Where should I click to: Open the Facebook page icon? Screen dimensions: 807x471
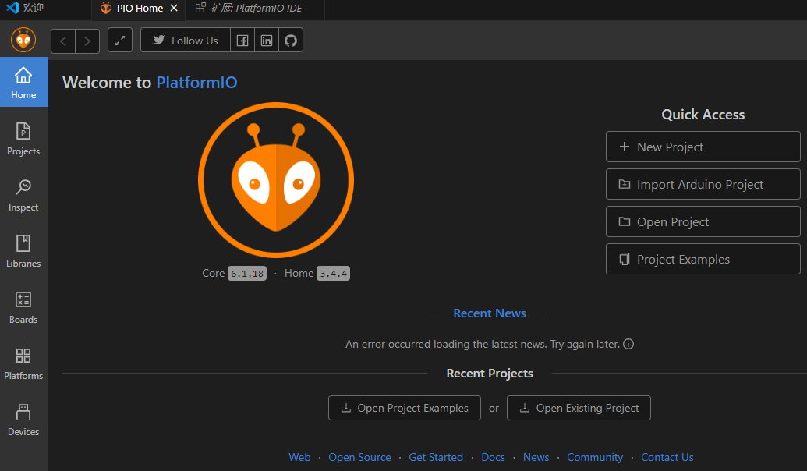242,40
